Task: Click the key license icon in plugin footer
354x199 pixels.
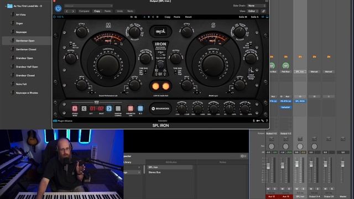Action: coord(258,121)
